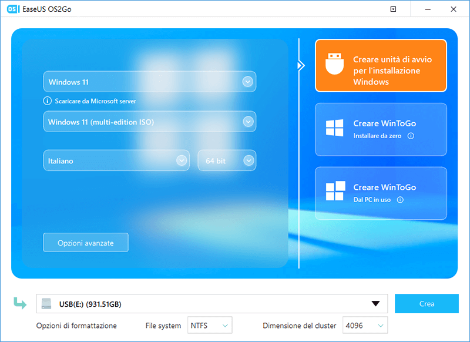Click the USB drive icon in orange card
The width and height of the screenshot is (470, 342).
[x=334, y=64]
